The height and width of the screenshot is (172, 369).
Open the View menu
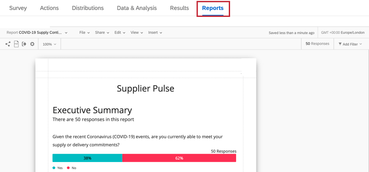tap(137, 33)
